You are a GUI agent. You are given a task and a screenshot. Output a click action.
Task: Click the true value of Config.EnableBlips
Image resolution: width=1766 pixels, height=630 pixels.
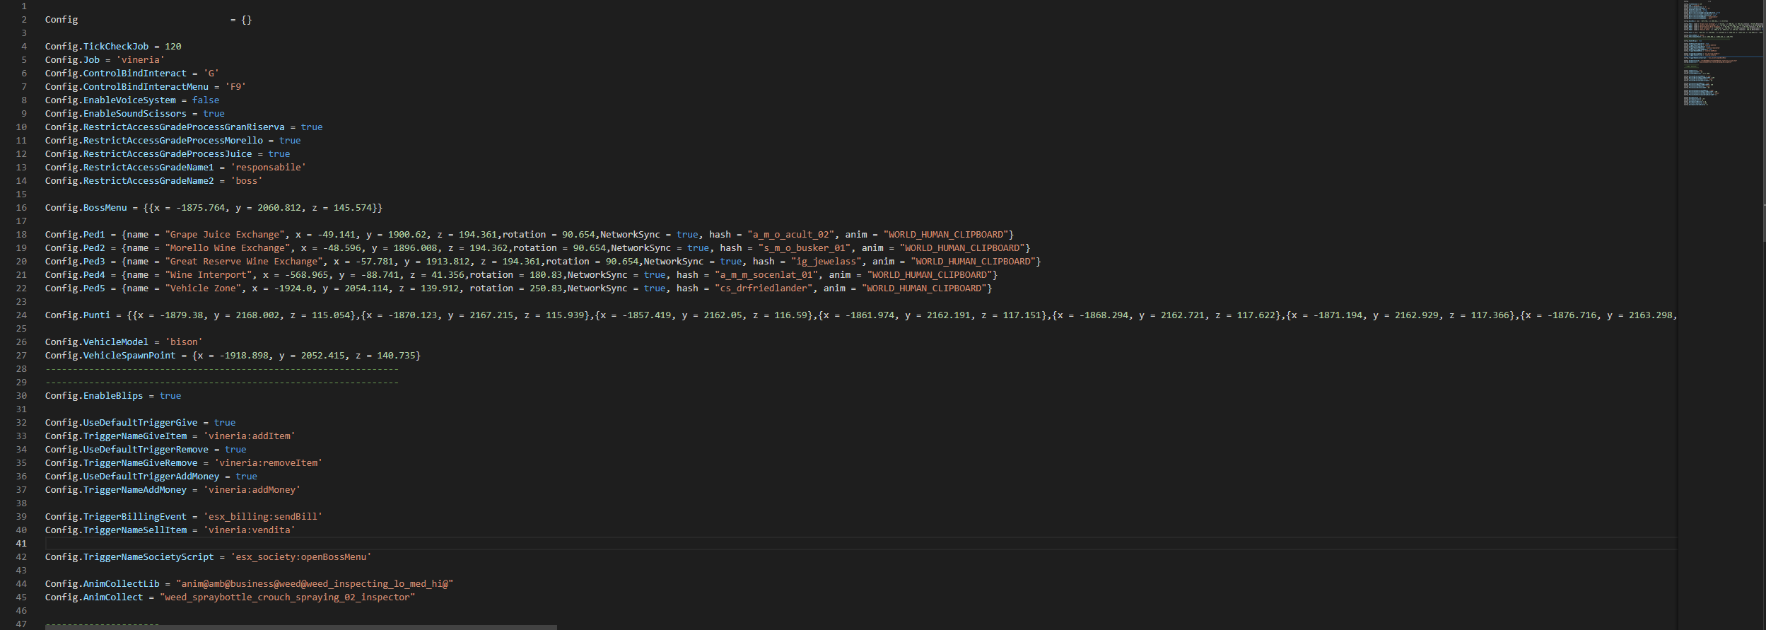coord(170,396)
